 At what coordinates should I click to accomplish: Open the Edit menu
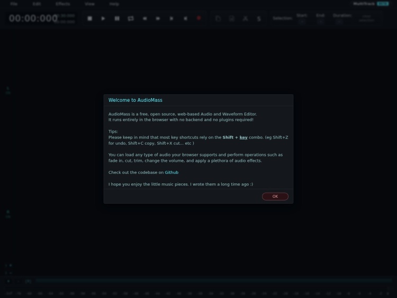(37, 4)
